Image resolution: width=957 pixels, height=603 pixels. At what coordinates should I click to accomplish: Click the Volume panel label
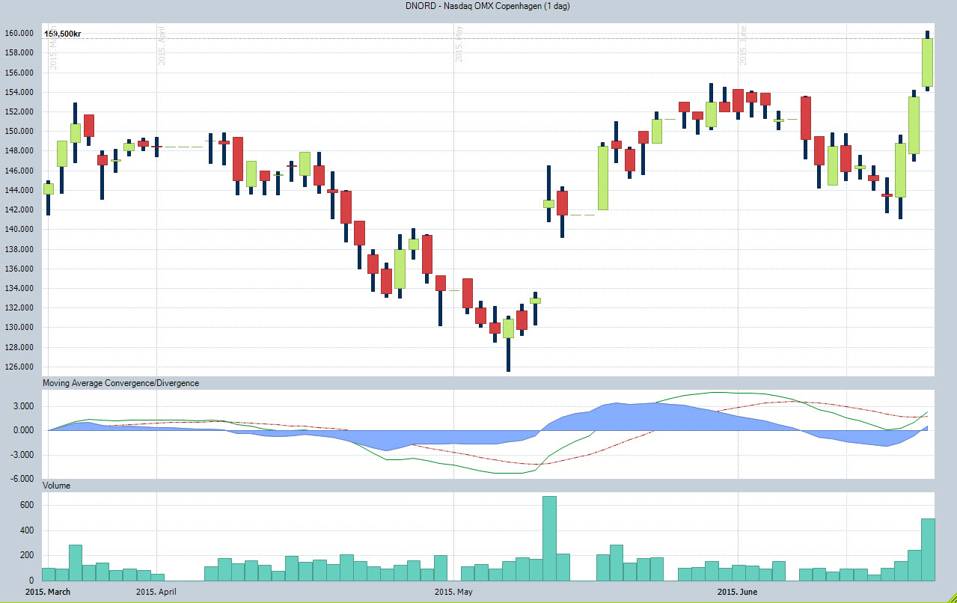[x=57, y=486]
